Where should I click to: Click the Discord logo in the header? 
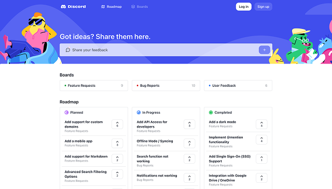[x=73, y=7]
